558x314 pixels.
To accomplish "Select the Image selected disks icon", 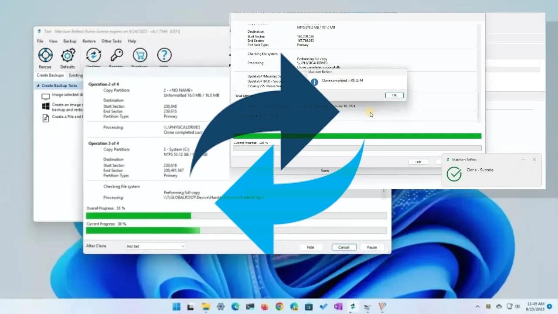I will [x=46, y=96].
